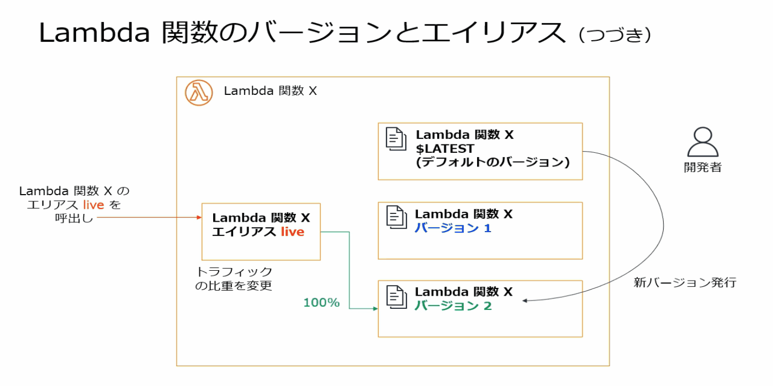
Task: Click the document icon beside バージョン 2
Action: coord(395,296)
